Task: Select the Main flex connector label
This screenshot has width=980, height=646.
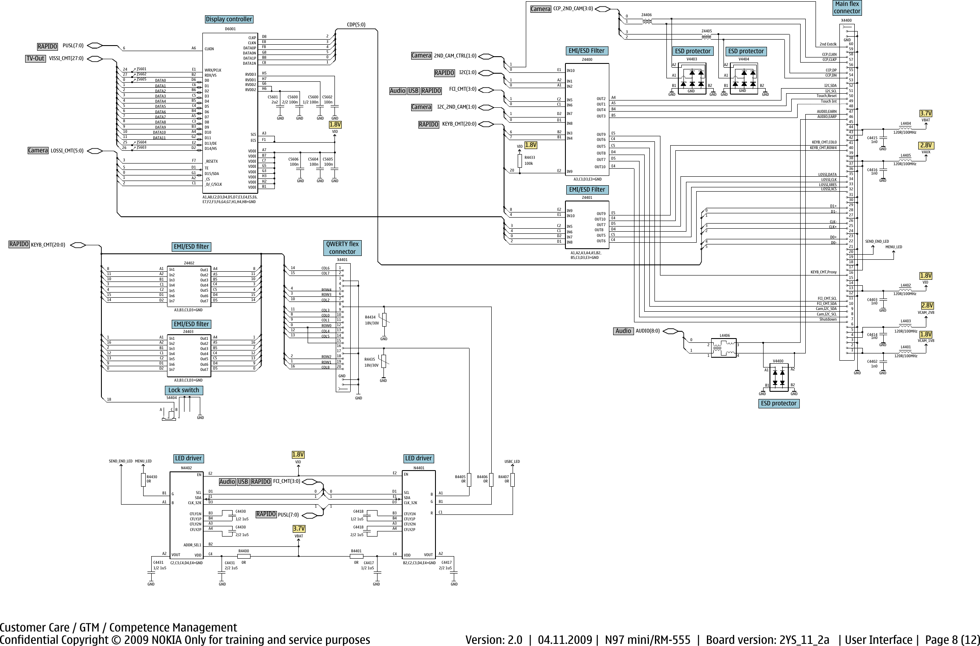Action: [847, 7]
